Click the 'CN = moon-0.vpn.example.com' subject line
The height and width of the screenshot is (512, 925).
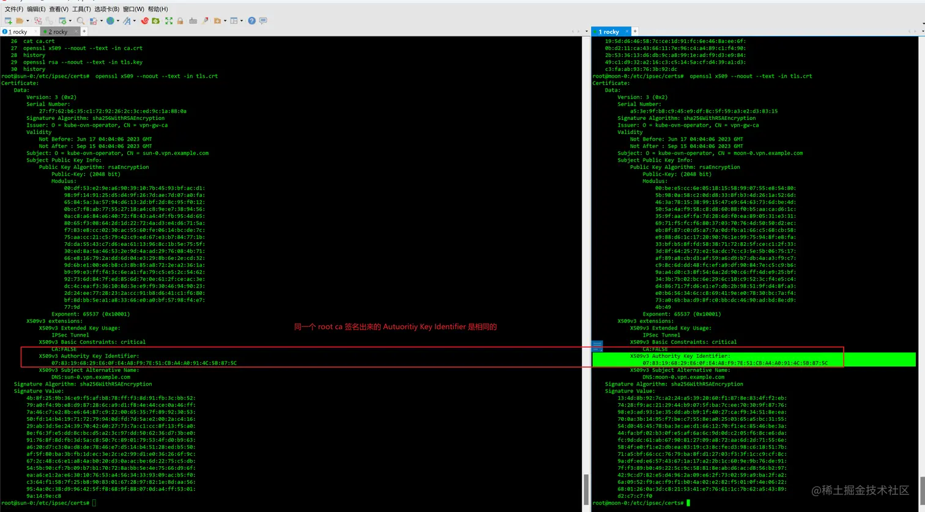(x=710, y=153)
